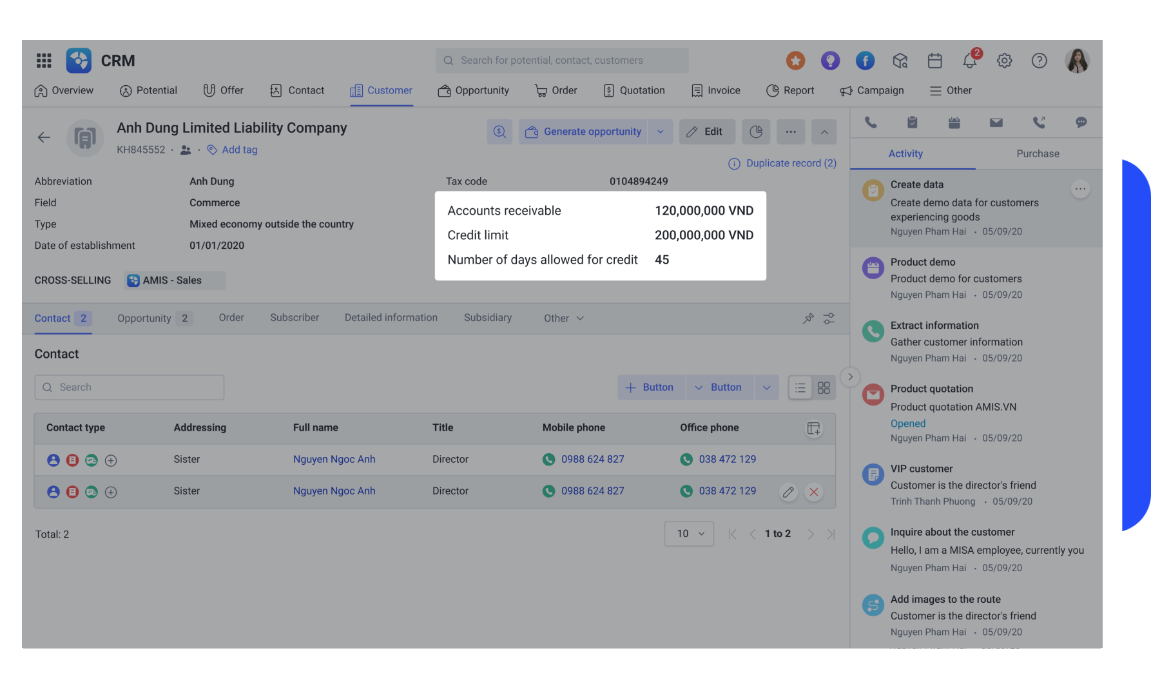Open the Quotation menu item
Image resolution: width=1151 pixels, height=693 pixels.
[634, 90]
